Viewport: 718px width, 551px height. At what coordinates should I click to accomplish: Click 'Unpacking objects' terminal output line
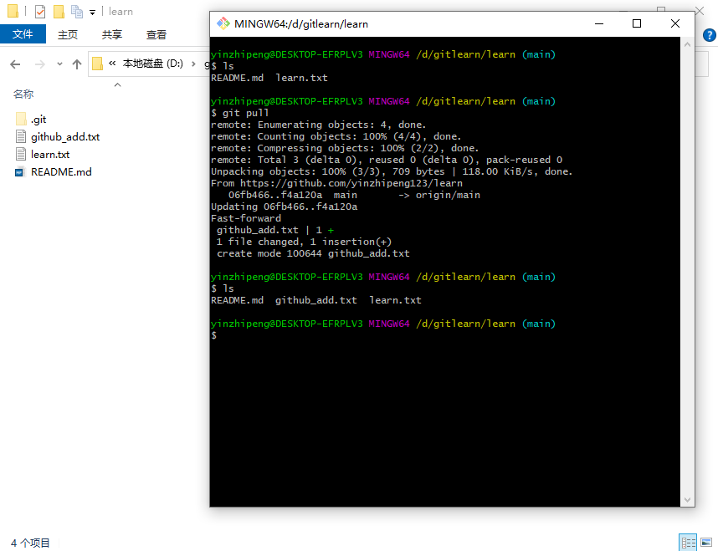[x=392, y=171]
